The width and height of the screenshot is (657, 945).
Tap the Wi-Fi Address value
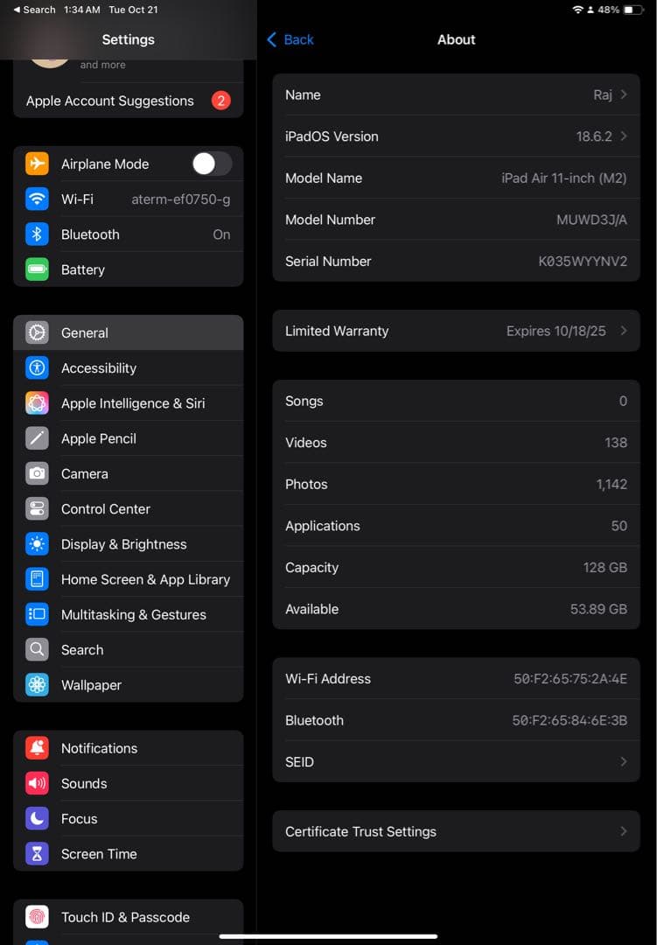(570, 679)
